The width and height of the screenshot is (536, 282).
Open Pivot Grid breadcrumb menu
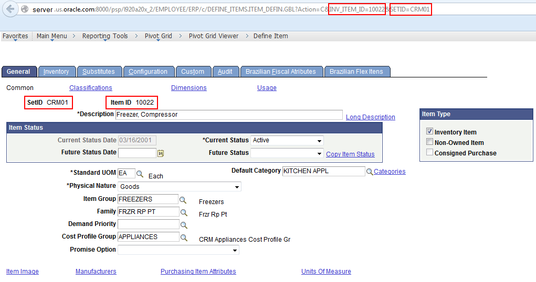click(158, 36)
